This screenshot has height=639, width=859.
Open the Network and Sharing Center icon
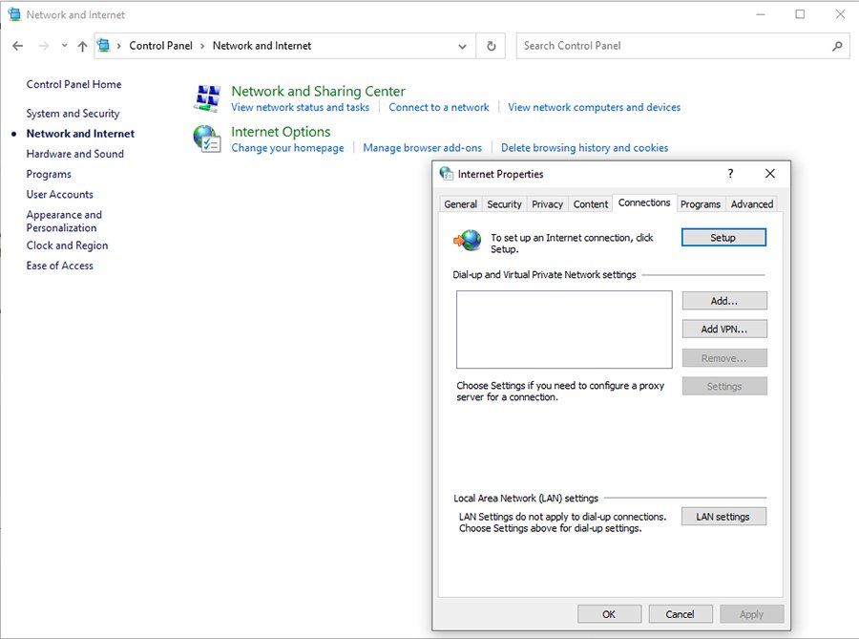pyautogui.click(x=205, y=96)
